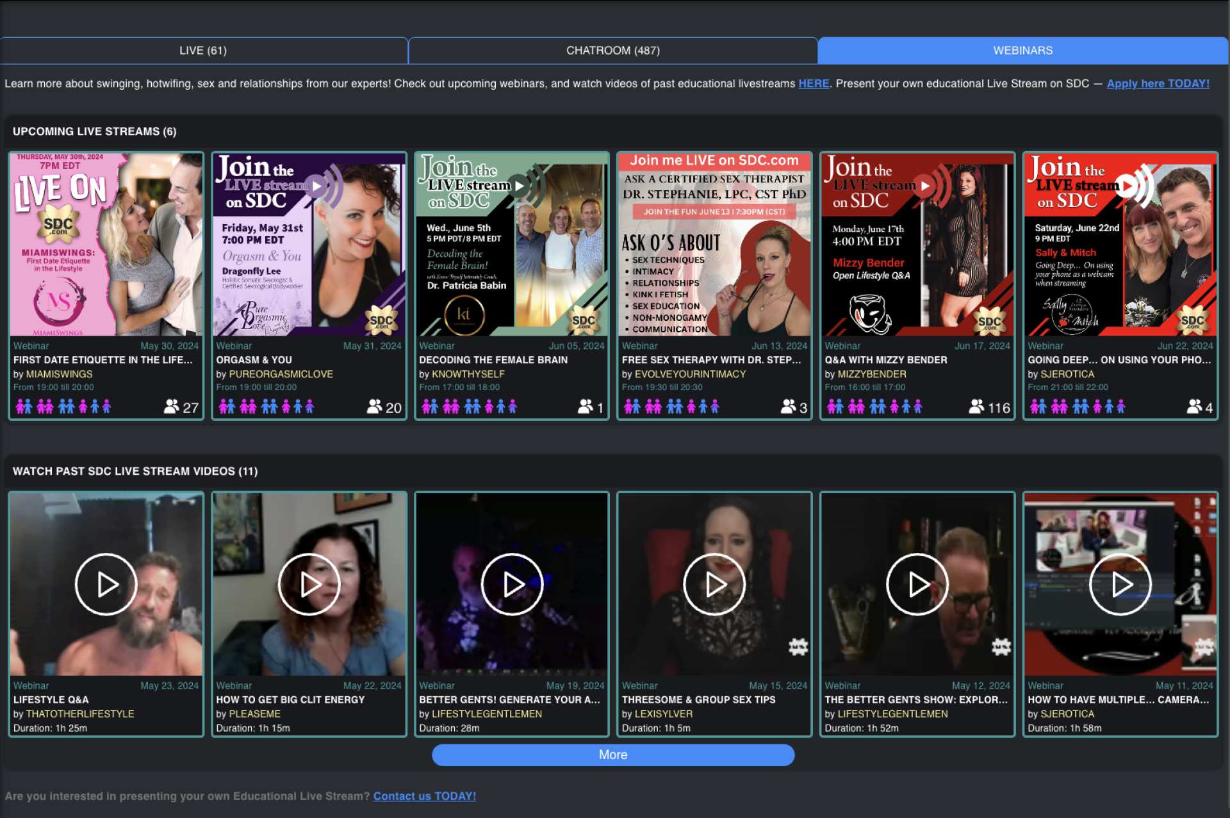Click audience type icons on Going Deep card
Image resolution: width=1230 pixels, height=818 pixels.
(x=1078, y=407)
